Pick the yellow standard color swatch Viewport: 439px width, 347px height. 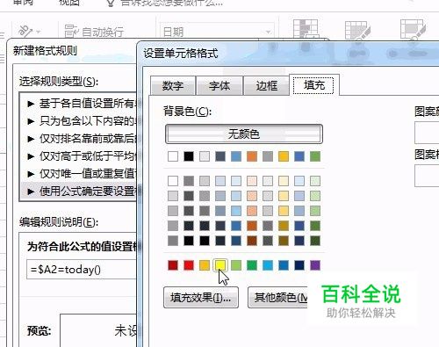tap(220, 265)
